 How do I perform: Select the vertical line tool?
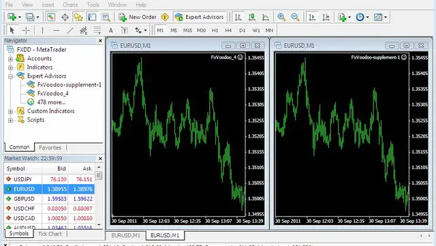tap(42, 30)
